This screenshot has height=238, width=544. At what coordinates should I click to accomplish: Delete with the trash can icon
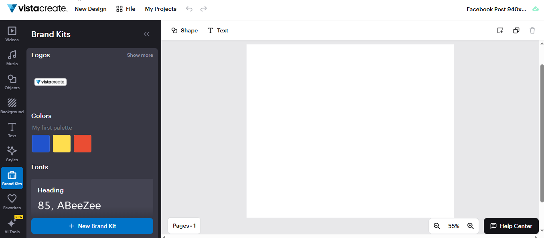point(532,30)
